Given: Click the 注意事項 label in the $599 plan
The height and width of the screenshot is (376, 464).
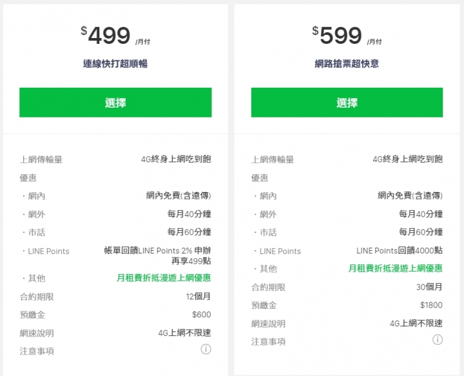Looking at the screenshot, I should tap(268, 342).
